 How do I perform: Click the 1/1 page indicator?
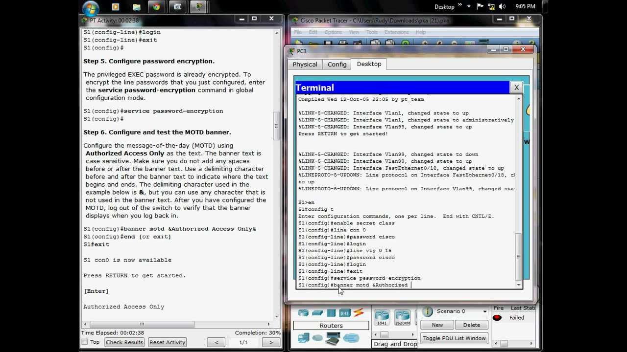[x=243, y=342]
